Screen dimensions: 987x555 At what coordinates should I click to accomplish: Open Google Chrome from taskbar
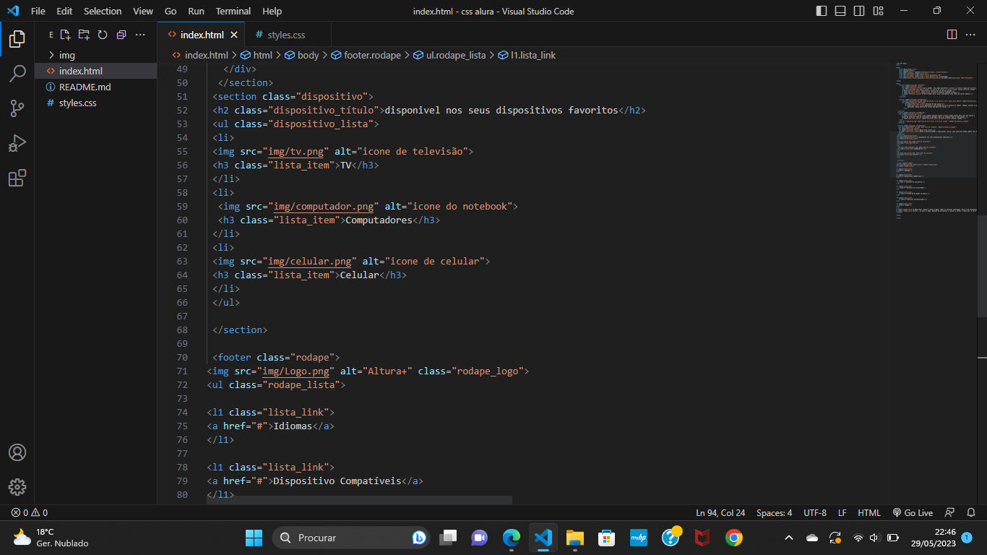click(734, 538)
